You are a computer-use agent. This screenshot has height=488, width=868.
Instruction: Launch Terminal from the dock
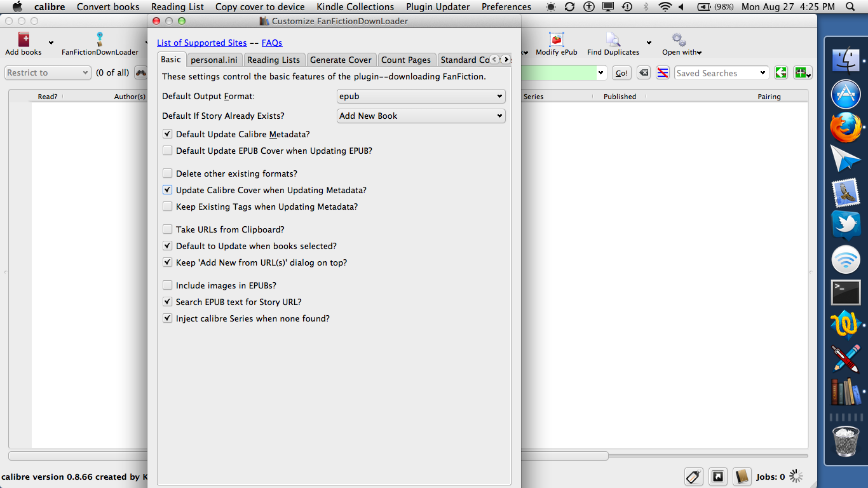click(x=846, y=292)
